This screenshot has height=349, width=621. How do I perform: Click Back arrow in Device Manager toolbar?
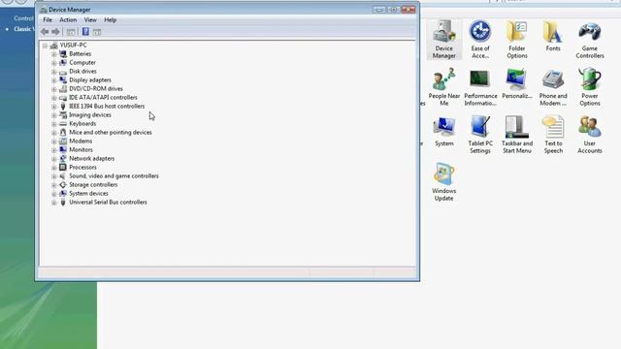tap(45, 32)
